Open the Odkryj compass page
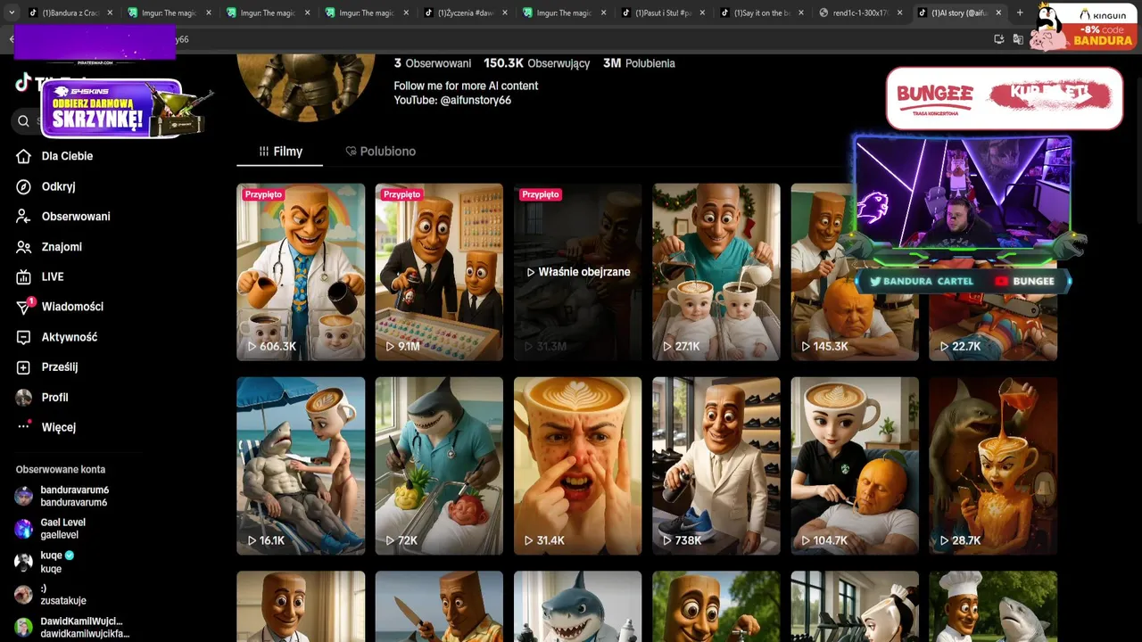1142x642 pixels. pyautogui.click(x=46, y=186)
